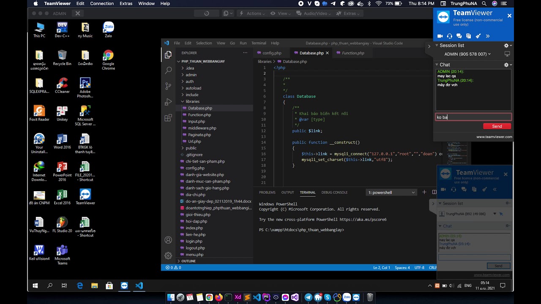Collapse the Session list section

(437, 46)
